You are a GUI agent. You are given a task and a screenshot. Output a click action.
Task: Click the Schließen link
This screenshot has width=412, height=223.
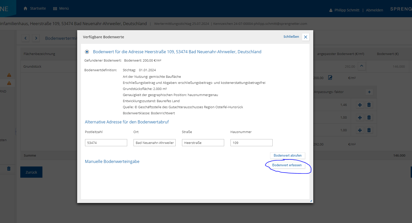pos(291,37)
